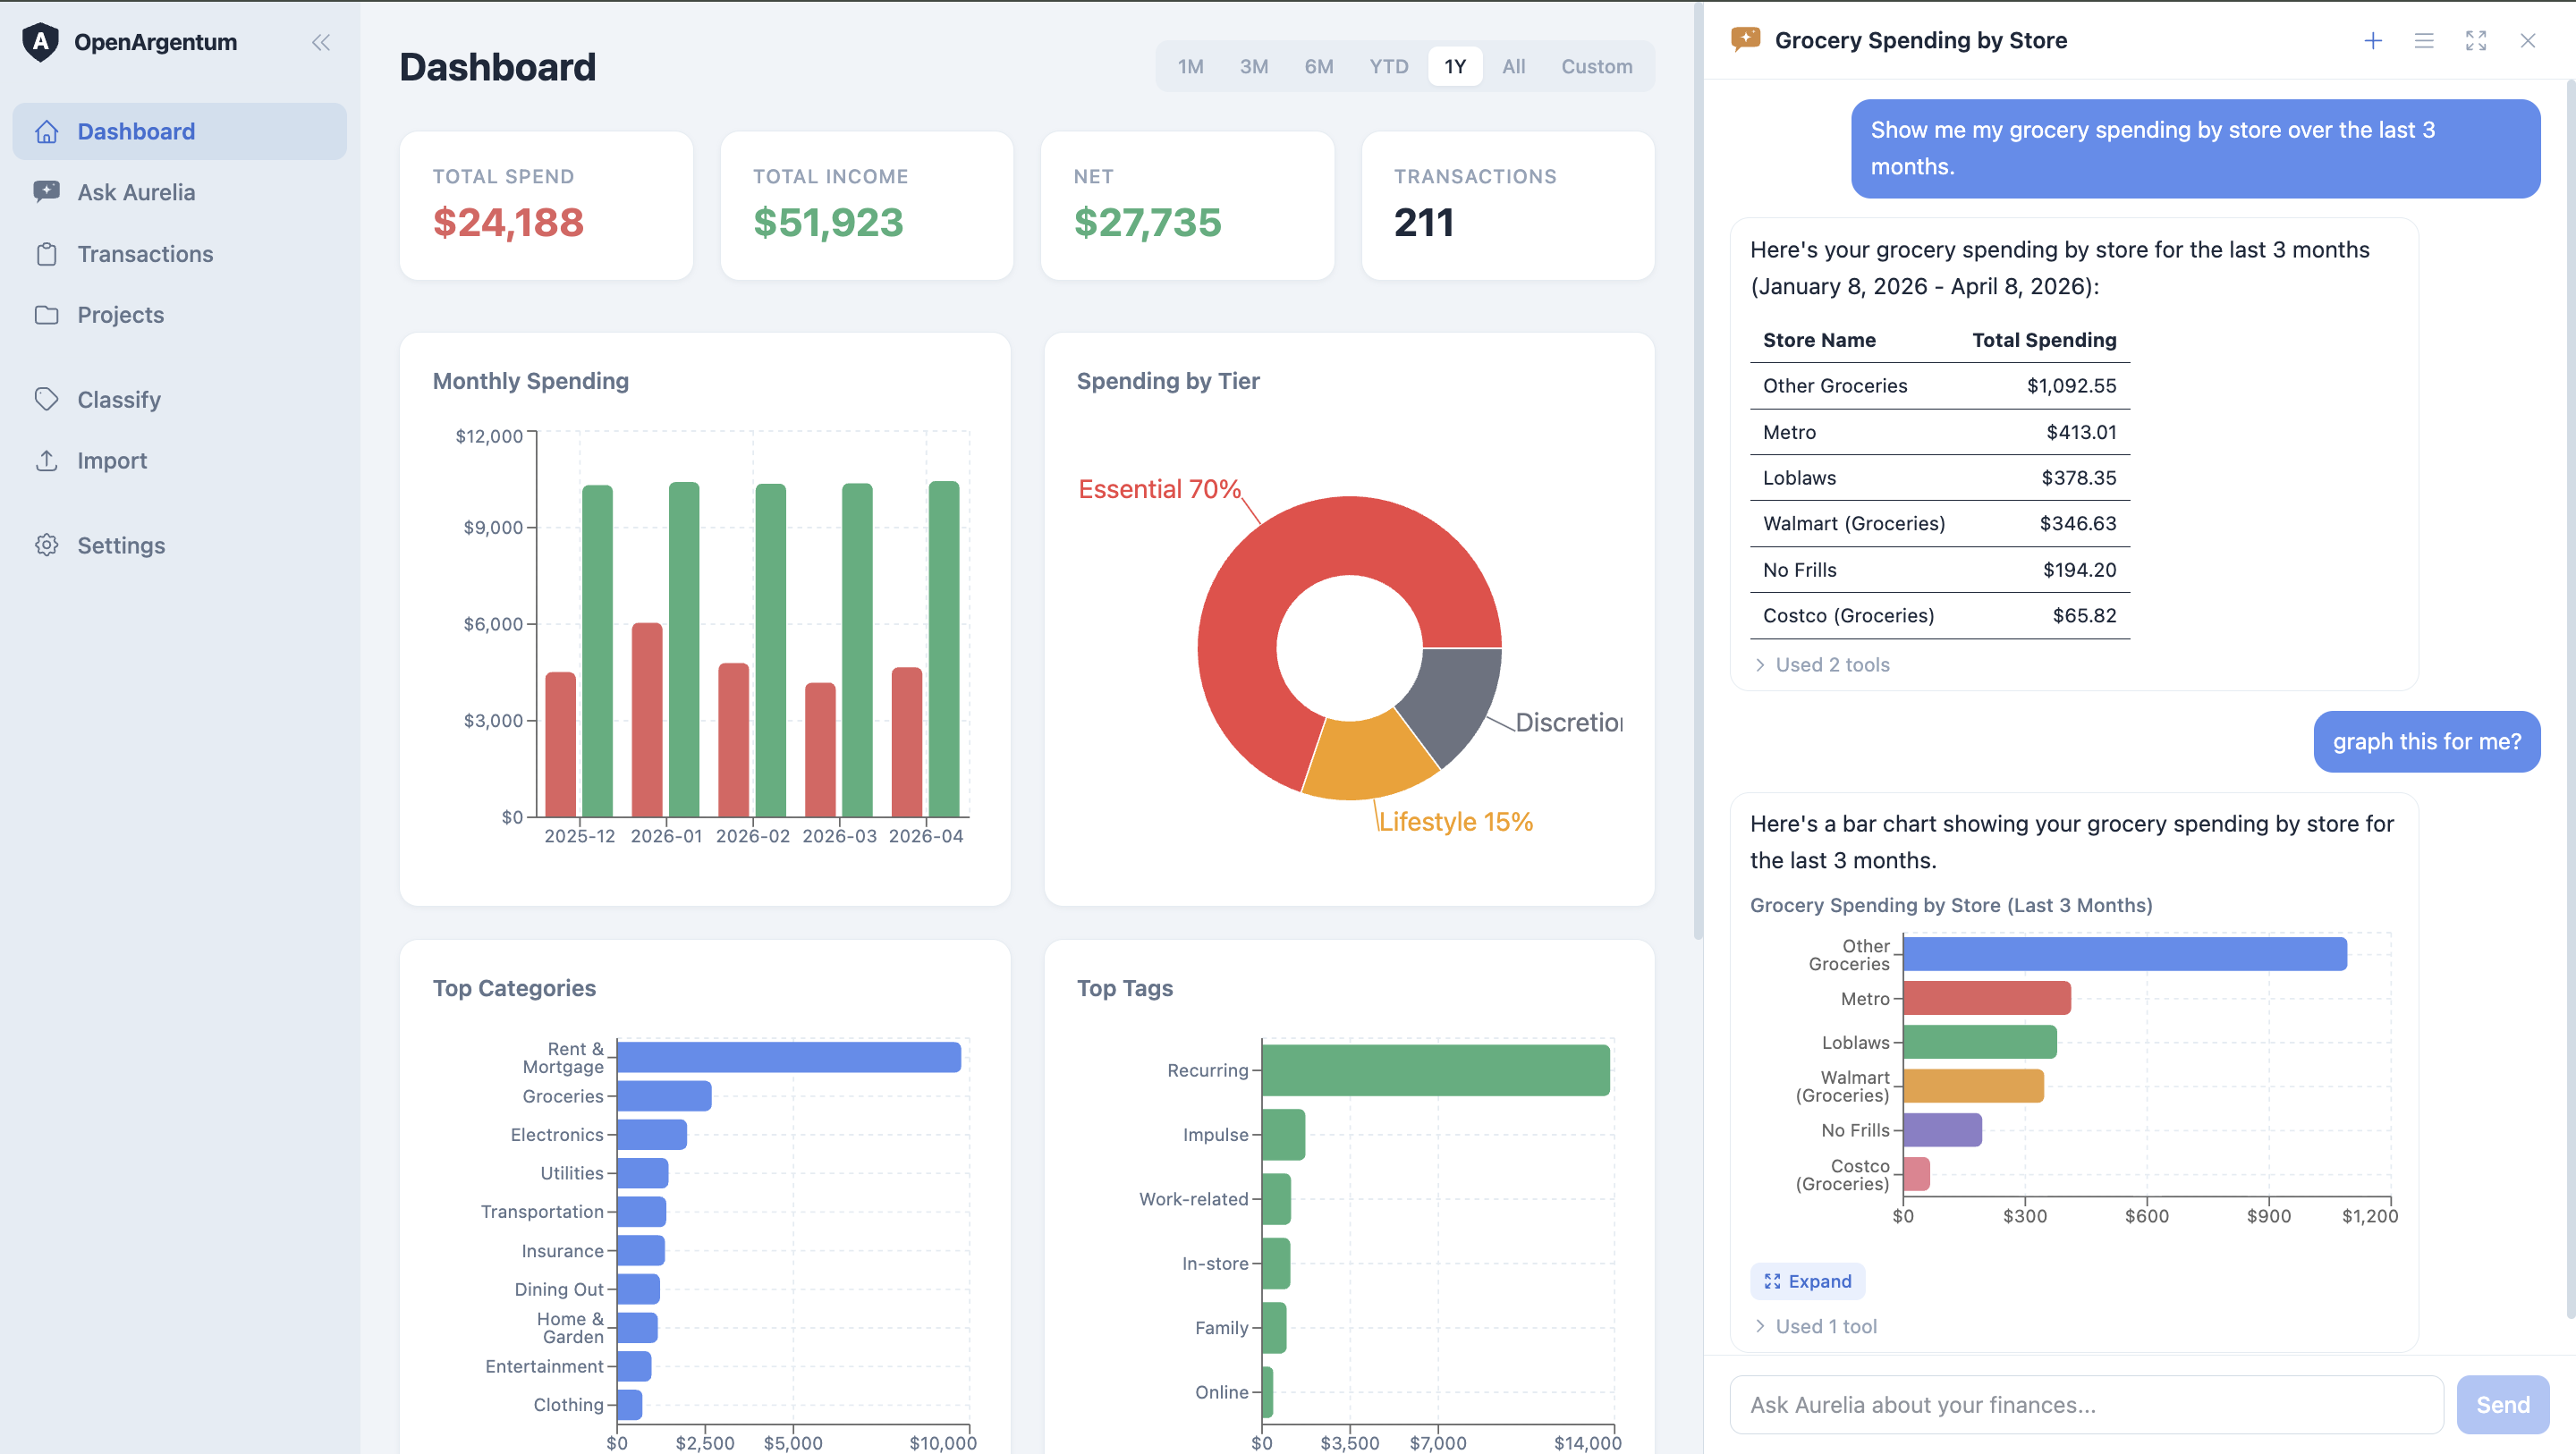
Task: Click the Transactions clipboard icon
Action: coord(46,254)
